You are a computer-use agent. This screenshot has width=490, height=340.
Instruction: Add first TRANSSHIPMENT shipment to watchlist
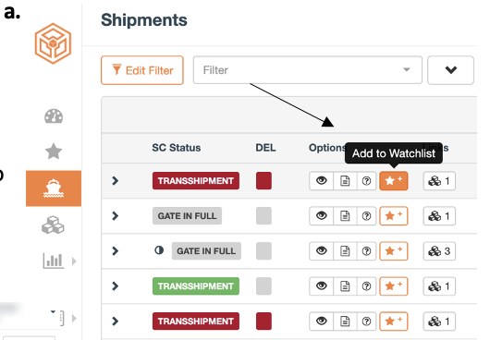394,181
